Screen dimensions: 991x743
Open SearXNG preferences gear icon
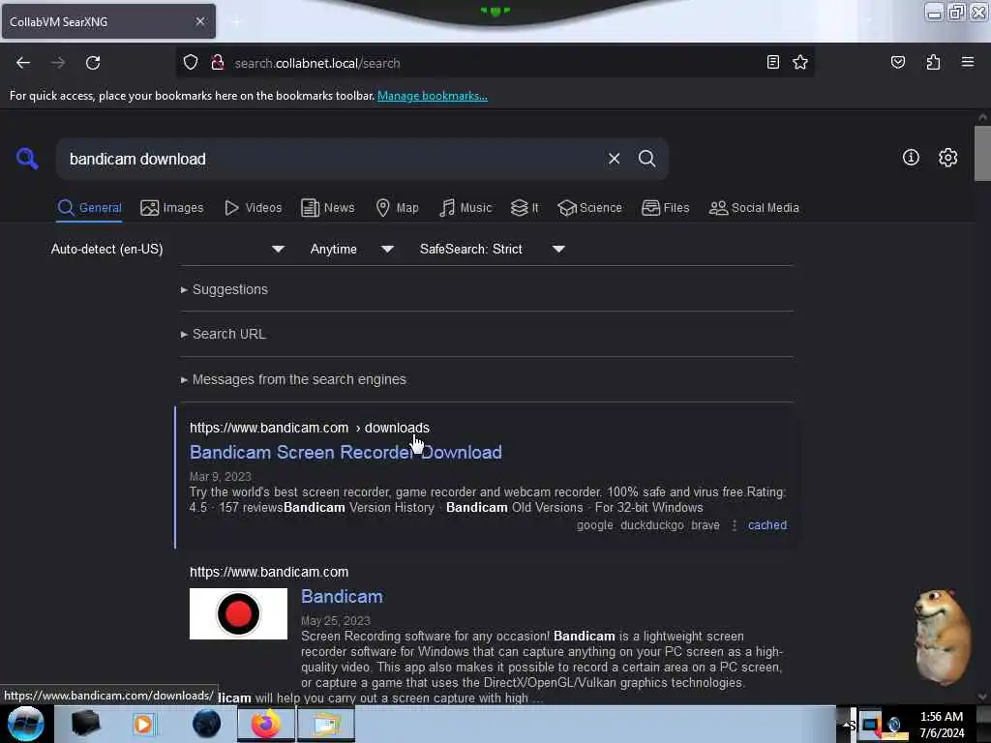(947, 158)
